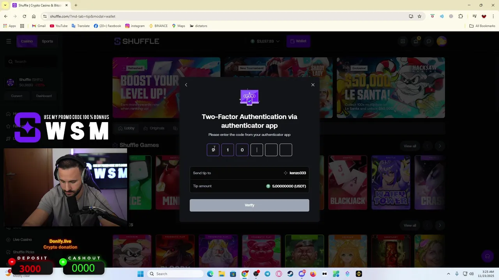The image size is (499, 280).
Task: Open Telegram from the taskbar
Action: [x=267, y=274]
